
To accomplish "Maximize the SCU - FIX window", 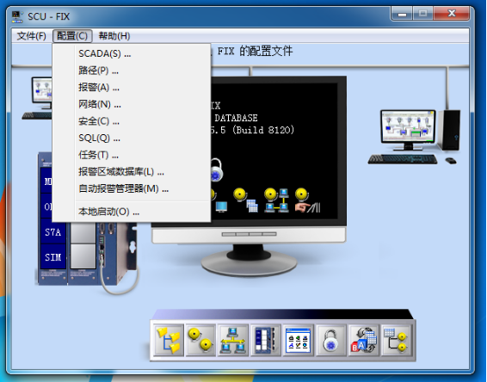I will tap(422, 14).
